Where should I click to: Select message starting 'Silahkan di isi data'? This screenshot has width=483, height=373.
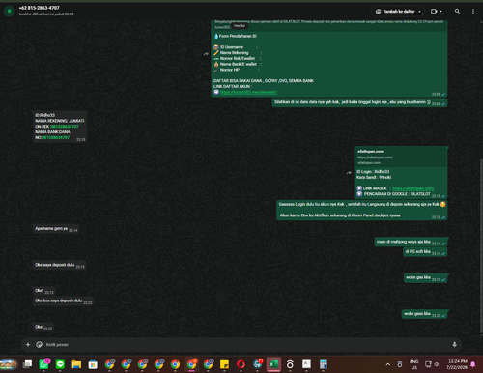359,102
